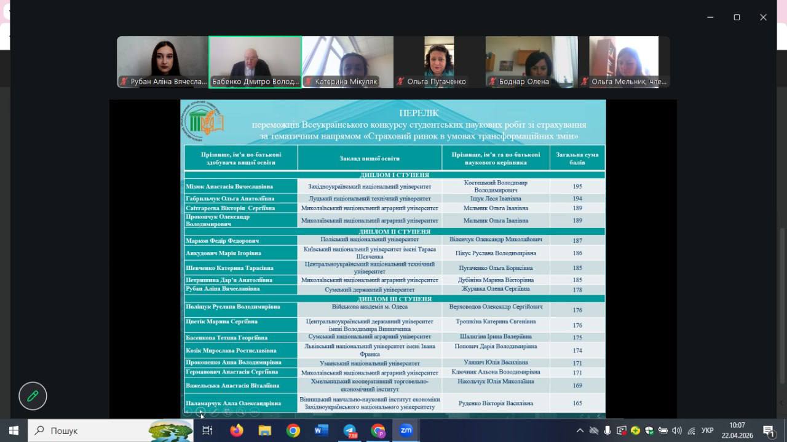787x442 pixels.
Task: Open the clock and date flyout
Action: point(737,430)
